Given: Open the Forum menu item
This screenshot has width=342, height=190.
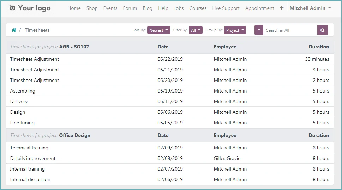Looking at the screenshot, I should pyautogui.click(x=130, y=8).
